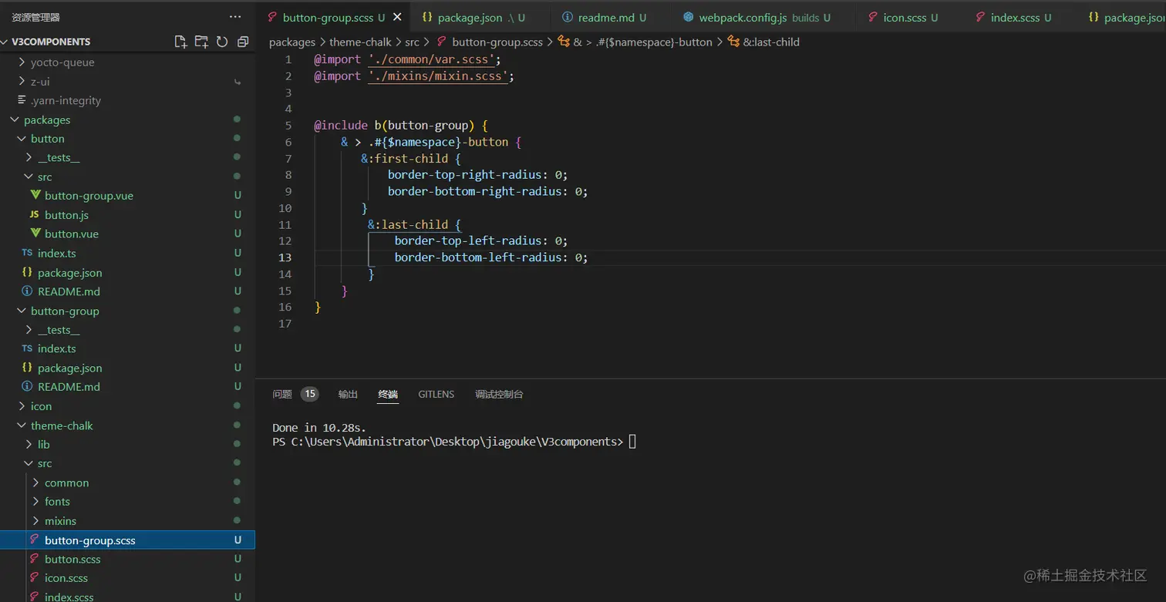
Task: Open the button.js file in the explorer
Action: [66, 215]
